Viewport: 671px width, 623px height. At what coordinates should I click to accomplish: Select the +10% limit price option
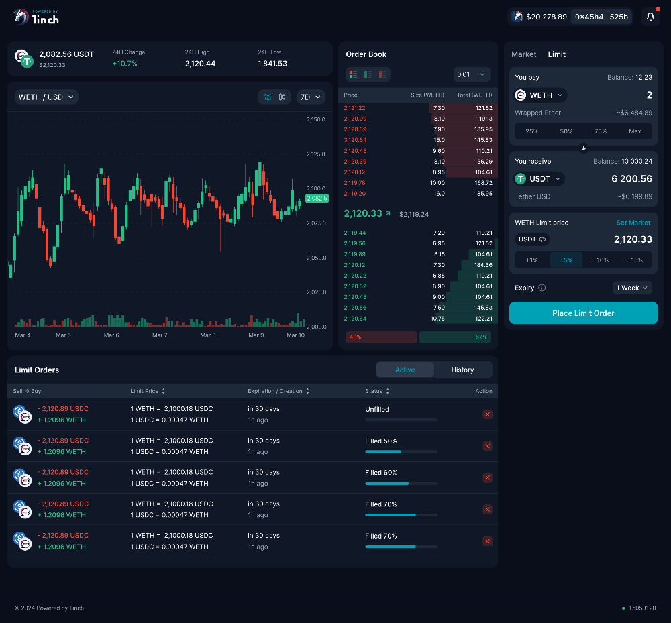pyautogui.click(x=601, y=260)
